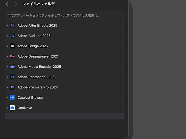Expand the OneDrive row

(x=7, y=108)
